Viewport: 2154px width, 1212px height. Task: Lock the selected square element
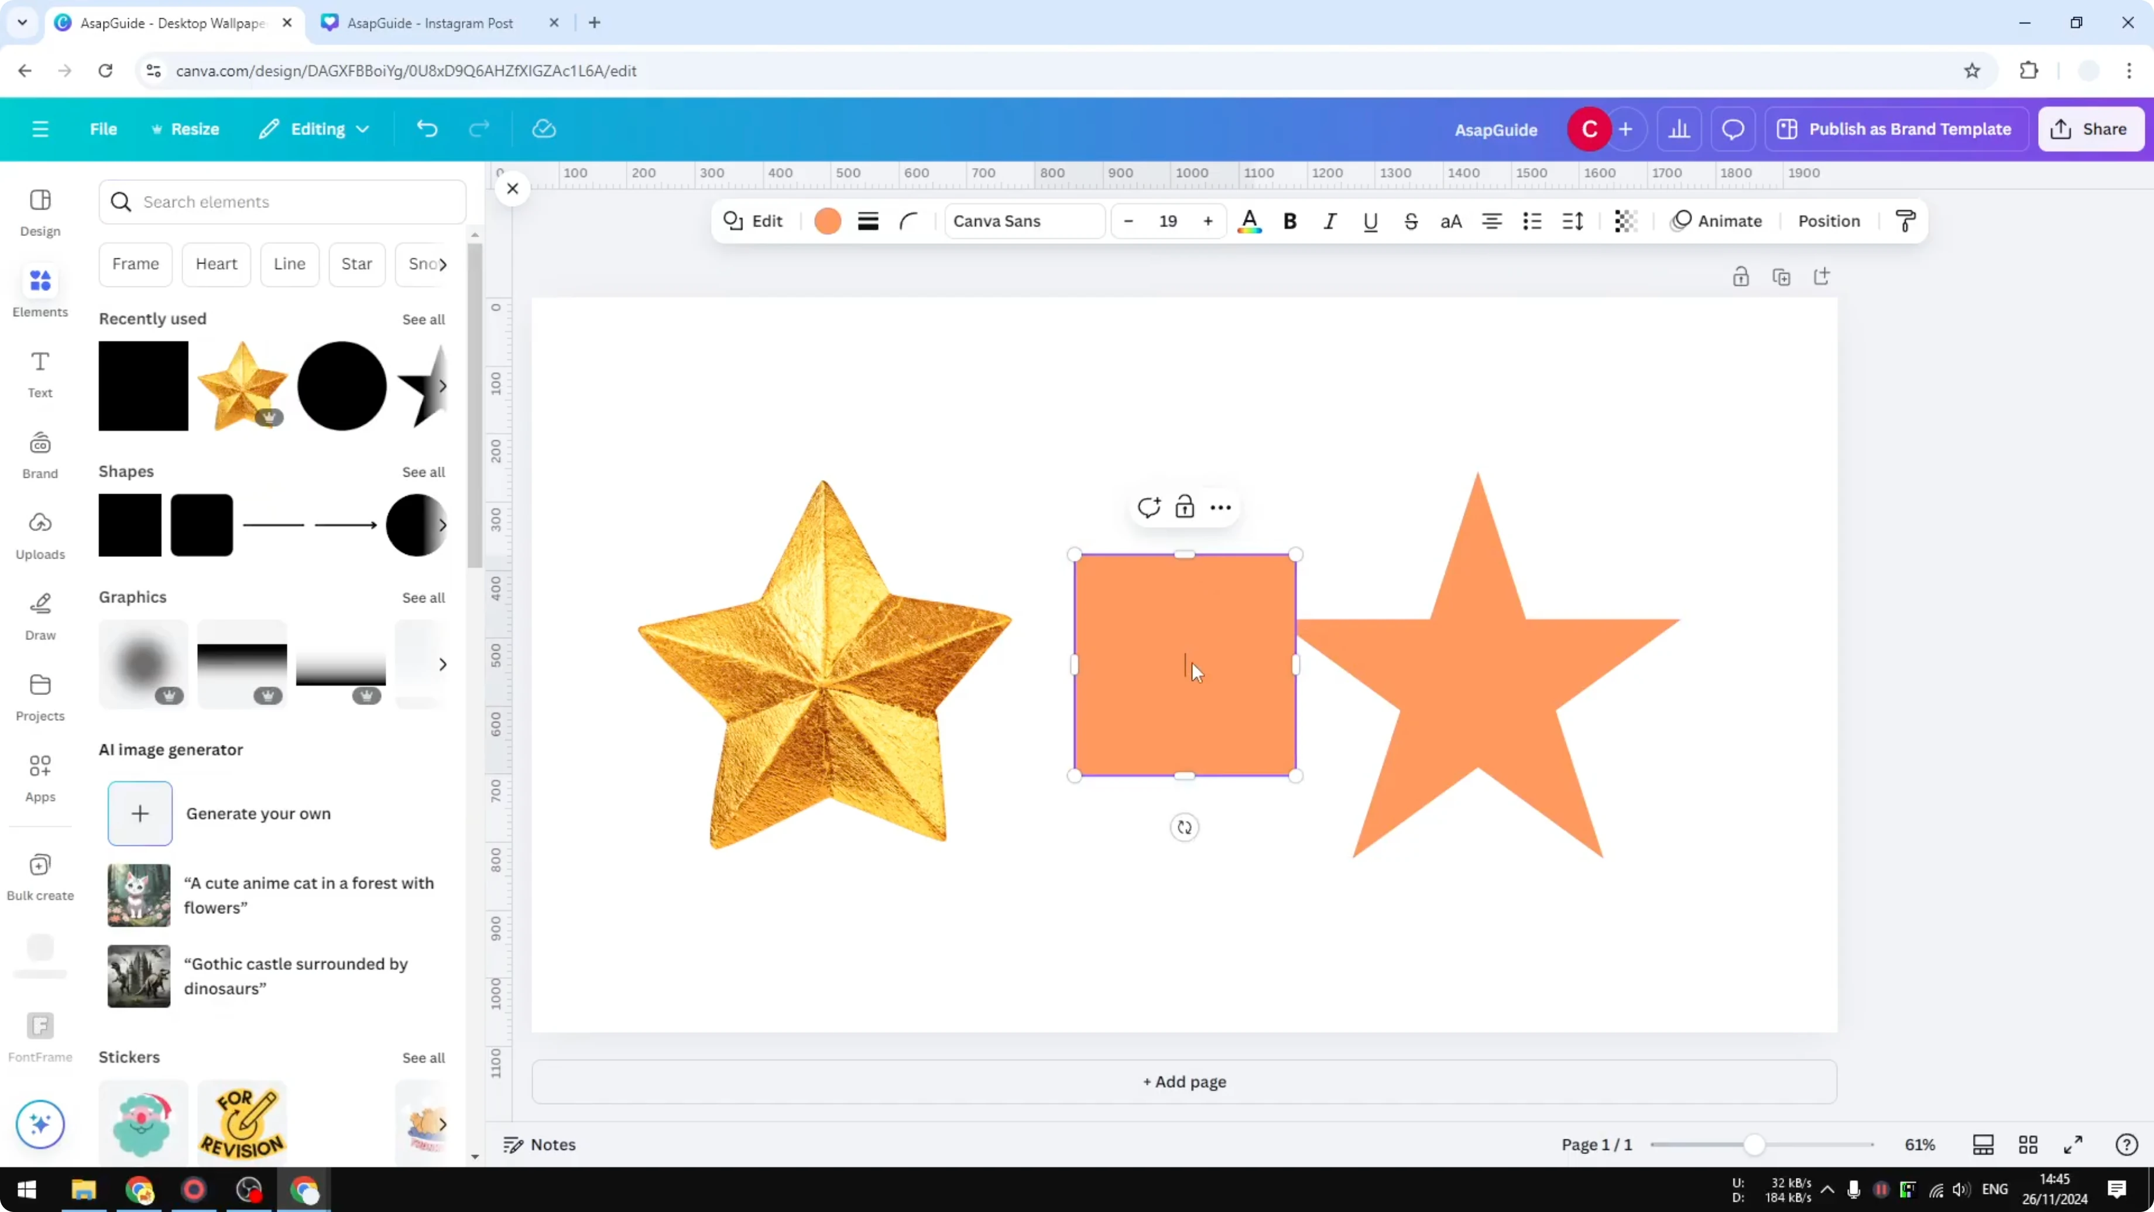pyautogui.click(x=1185, y=507)
